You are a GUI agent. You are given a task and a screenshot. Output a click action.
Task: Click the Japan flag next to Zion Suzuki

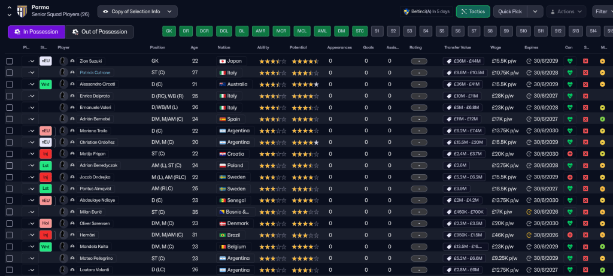pyautogui.click(x=222, y=61)
